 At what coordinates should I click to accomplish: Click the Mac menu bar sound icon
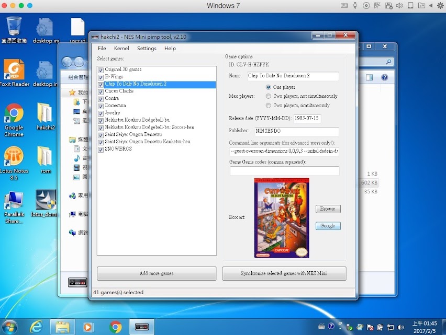click(x=399, y=5)
